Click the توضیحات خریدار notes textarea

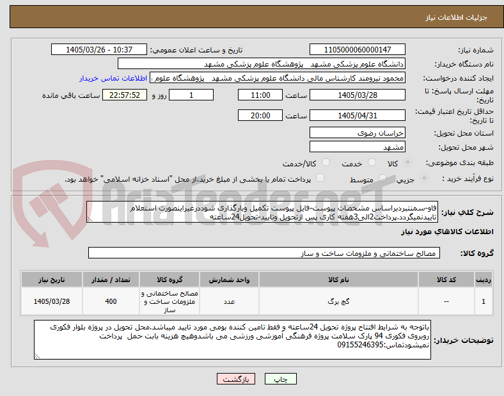click(x=232, y=340)
